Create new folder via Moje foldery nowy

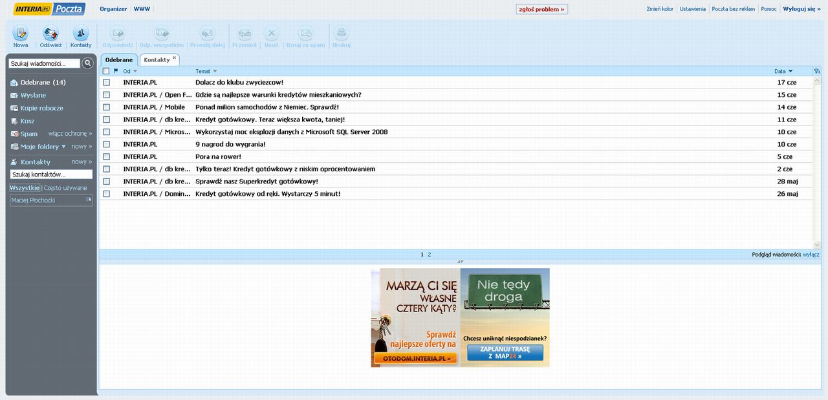(x=82, y=147)
